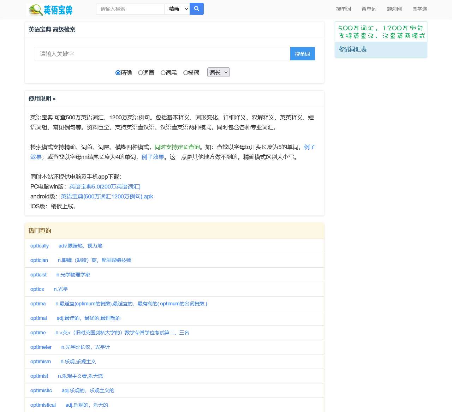This screenshot has width=452, height=412.
Task: Click the 请输入关键字 keyword input
Action: [x=162, y=54]
